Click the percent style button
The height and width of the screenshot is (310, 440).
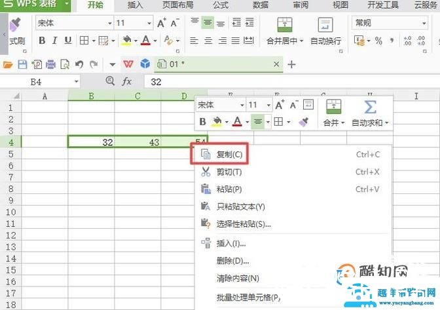click(378, 41)
